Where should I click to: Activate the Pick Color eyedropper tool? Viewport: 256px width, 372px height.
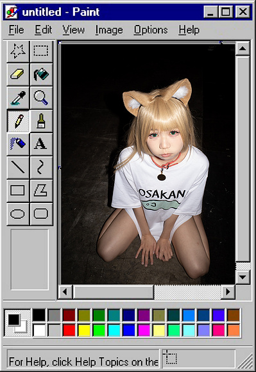pos(18,98)
